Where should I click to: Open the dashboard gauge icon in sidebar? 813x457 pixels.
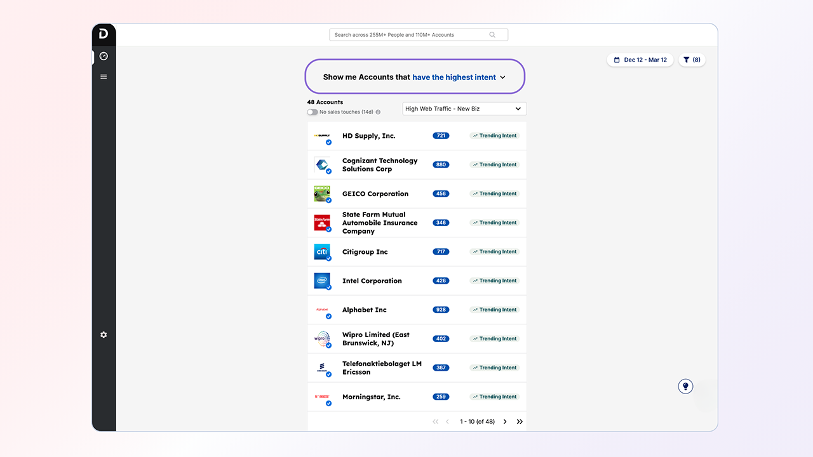click(x=104, y=56)
